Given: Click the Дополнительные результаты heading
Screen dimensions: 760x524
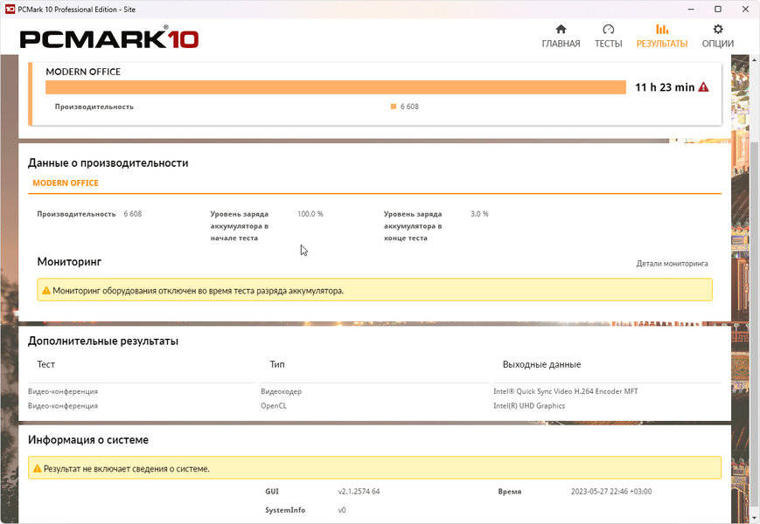Looking at the screenshot, I should [x=102, y=341].
